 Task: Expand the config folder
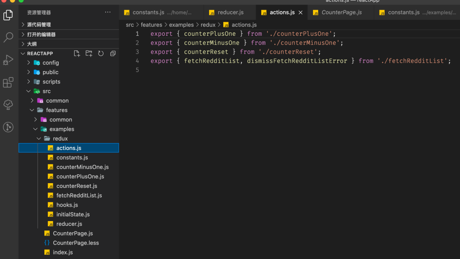tap(51, 63)
